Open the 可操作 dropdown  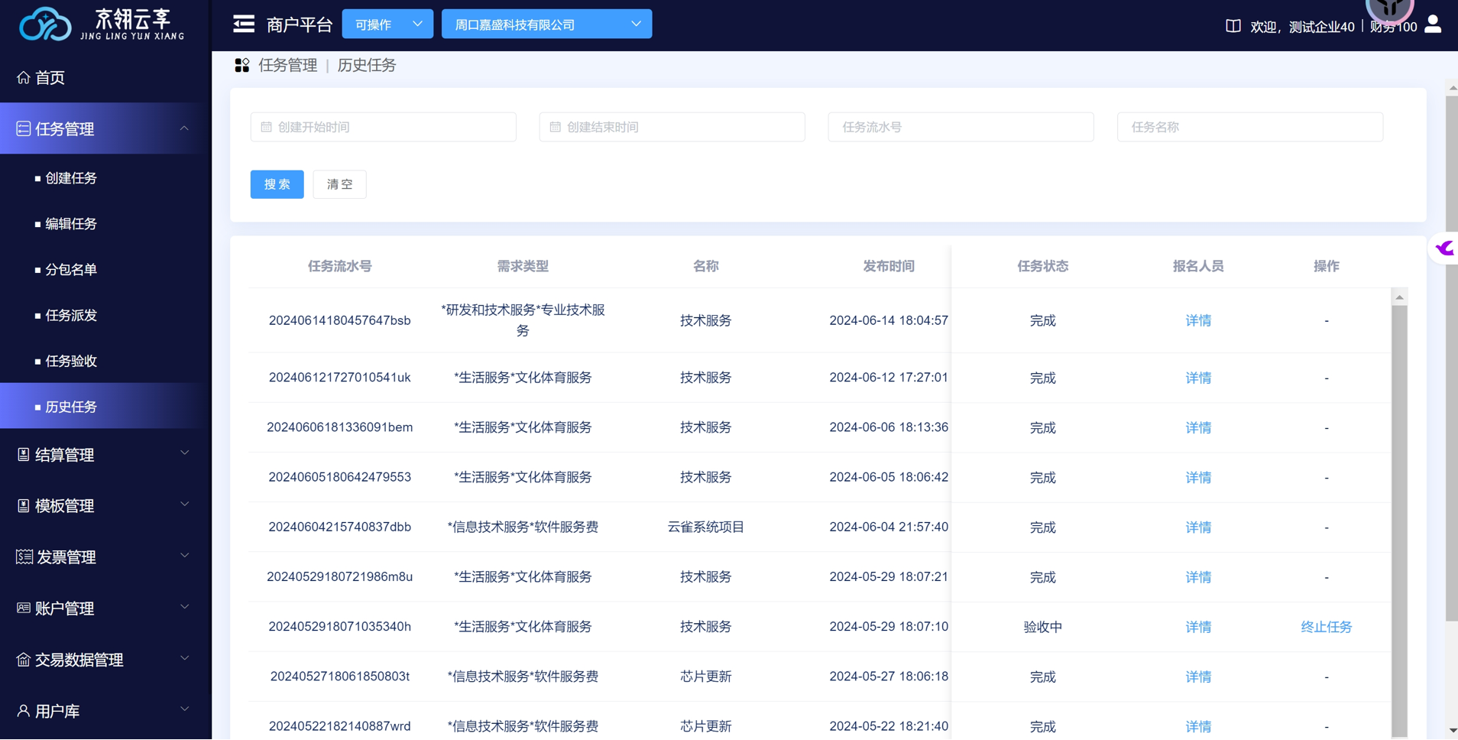tap(387, 24)
